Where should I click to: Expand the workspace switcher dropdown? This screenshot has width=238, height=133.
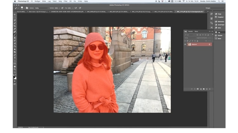214,8
